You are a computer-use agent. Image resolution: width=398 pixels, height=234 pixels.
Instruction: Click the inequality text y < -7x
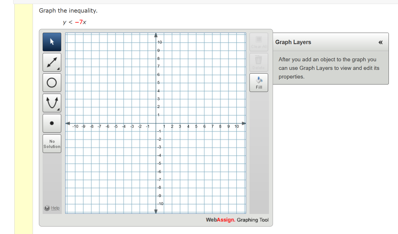tap(74, 22)
